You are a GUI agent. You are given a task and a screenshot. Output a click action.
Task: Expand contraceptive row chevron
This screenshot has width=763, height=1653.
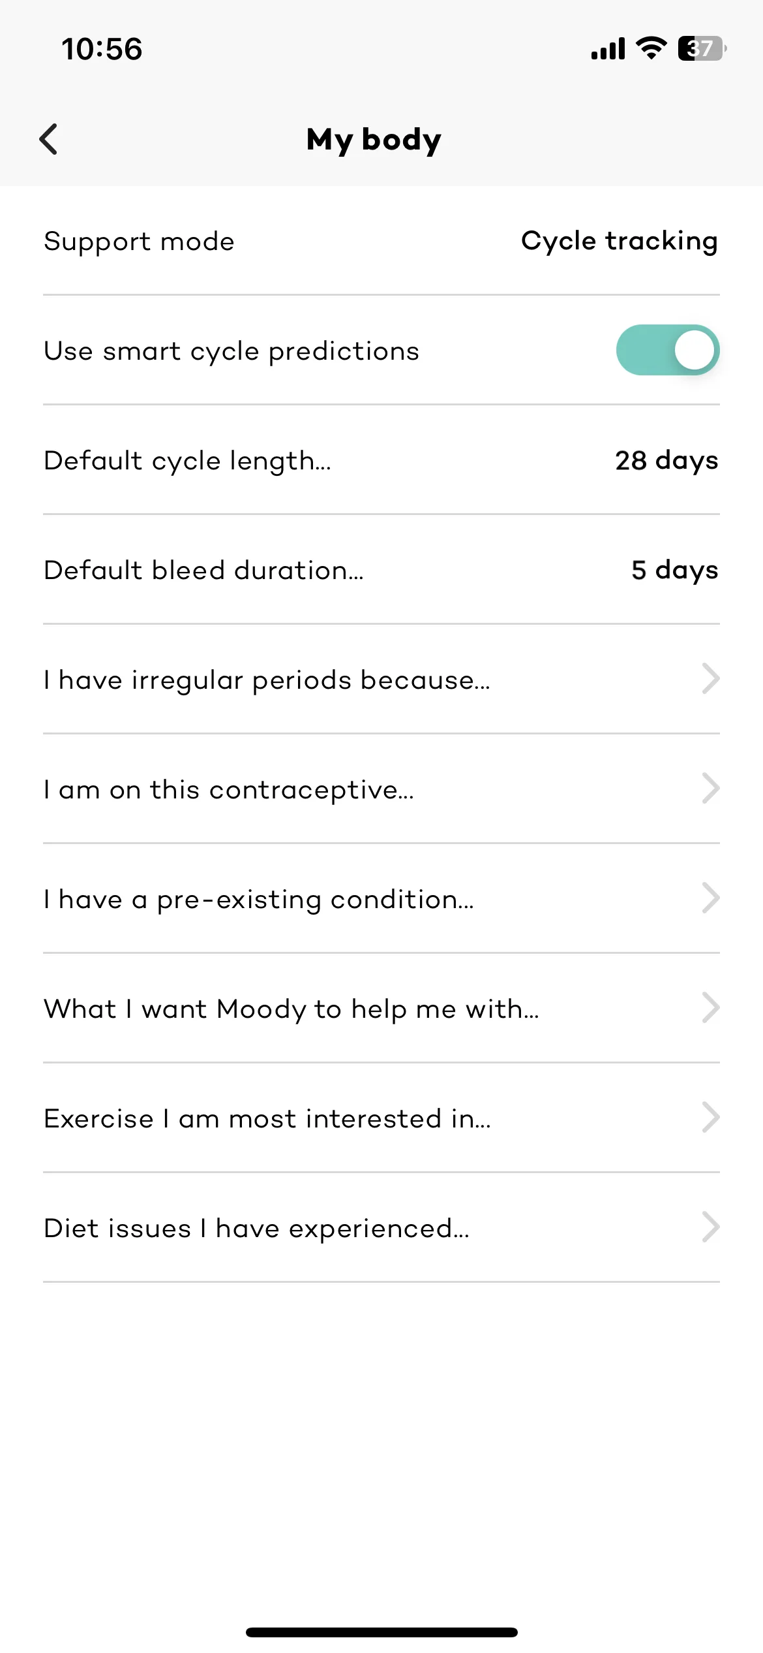710,789
